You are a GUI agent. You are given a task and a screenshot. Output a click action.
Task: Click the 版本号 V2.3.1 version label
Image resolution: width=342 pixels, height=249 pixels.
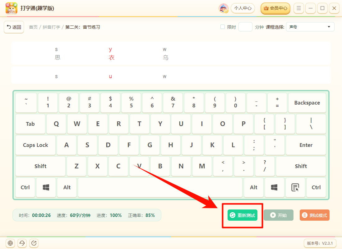click(x=320, y=243)
